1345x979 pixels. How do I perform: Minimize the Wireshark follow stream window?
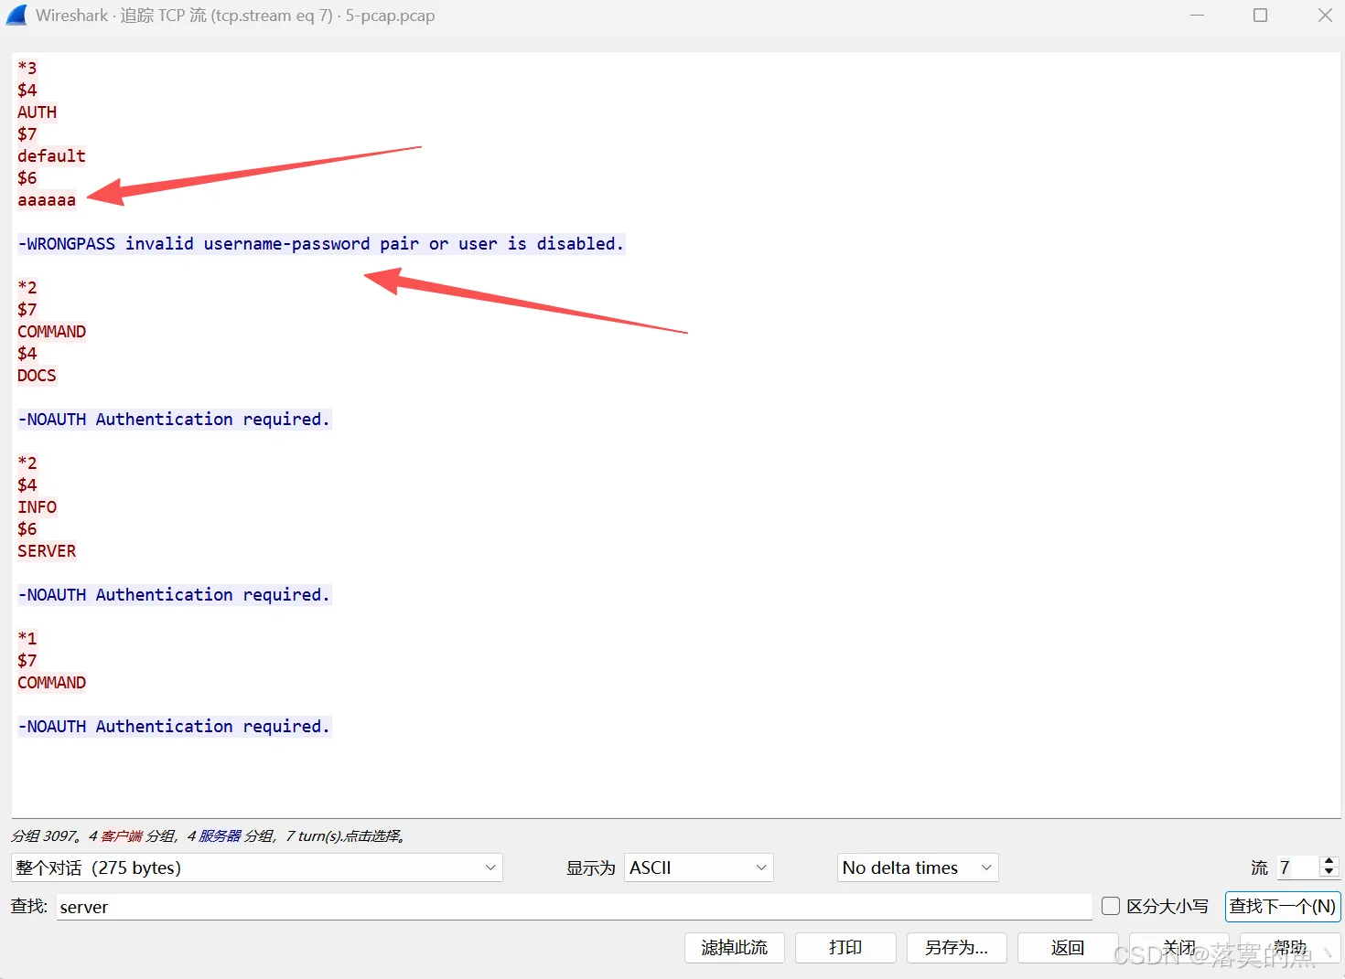[x=1197, y=16]
